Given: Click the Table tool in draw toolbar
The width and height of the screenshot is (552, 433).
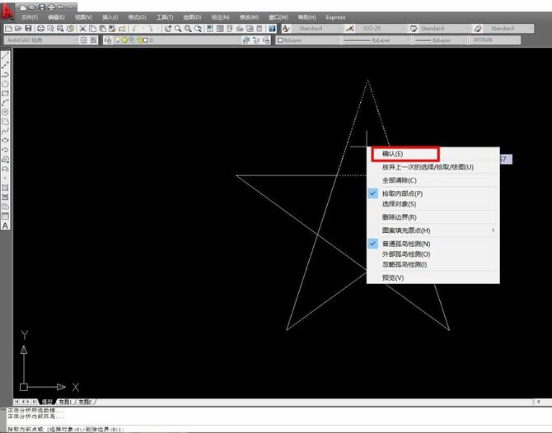Looking at the screenshot, I should pos(5,216).
